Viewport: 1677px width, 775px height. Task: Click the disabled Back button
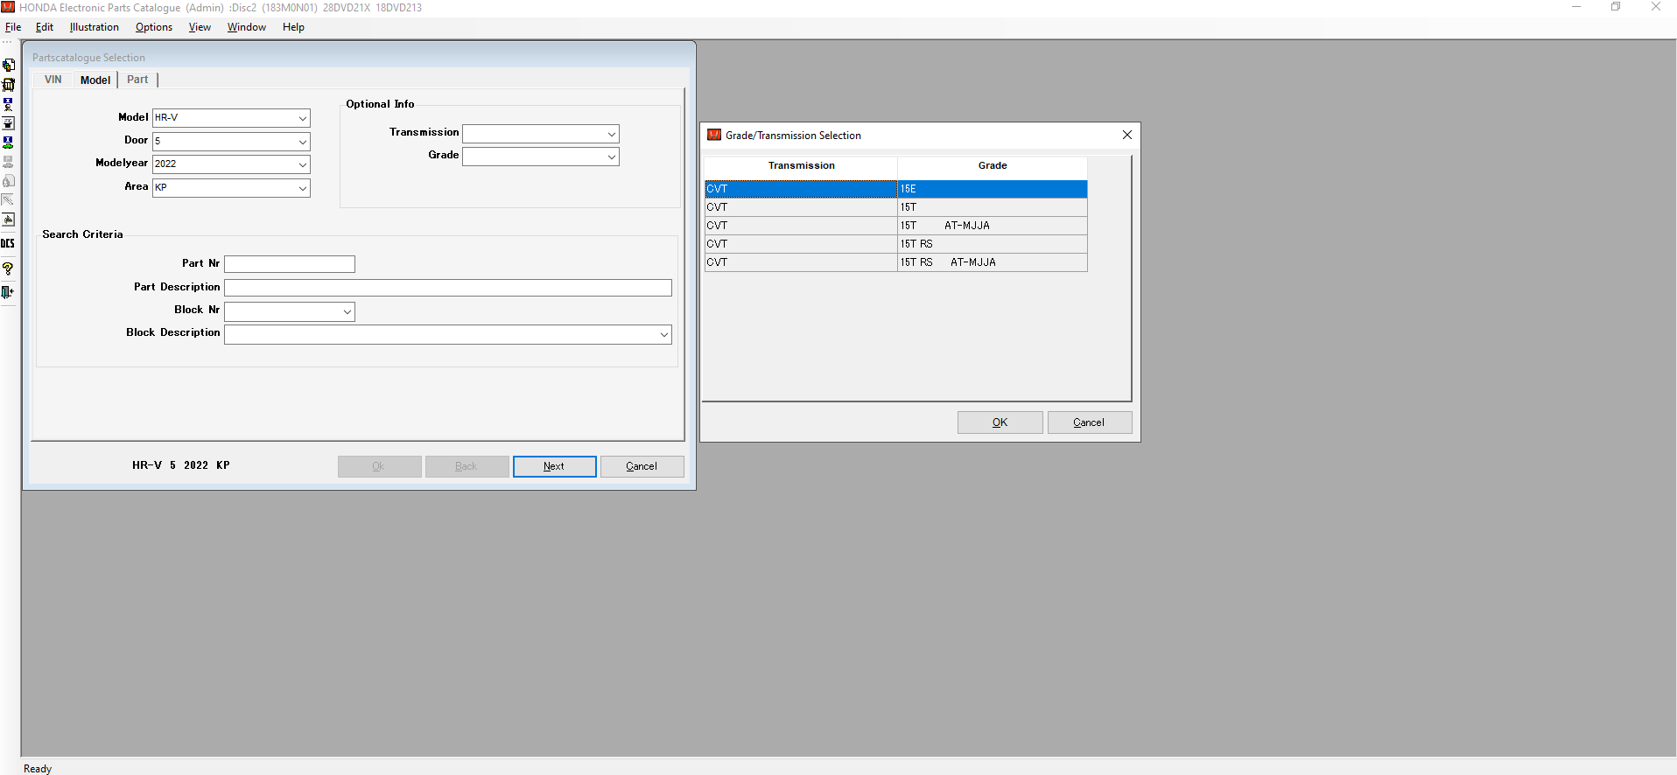coord(467,466)
